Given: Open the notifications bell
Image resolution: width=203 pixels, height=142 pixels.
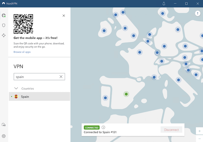Looking at the screenshot, I should (x=164, y=3).
